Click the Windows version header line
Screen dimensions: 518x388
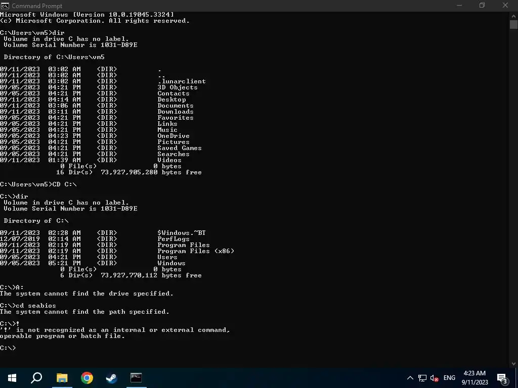[x=87, y=15]
